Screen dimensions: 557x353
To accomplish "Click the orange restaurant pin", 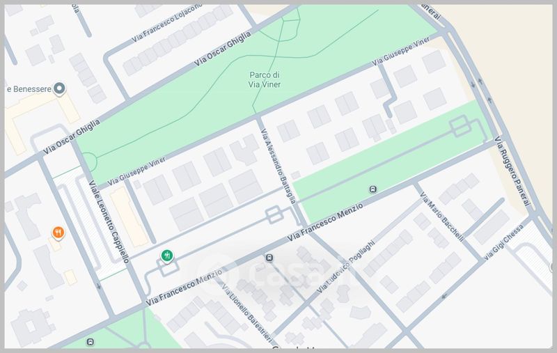I will point(58,233).
